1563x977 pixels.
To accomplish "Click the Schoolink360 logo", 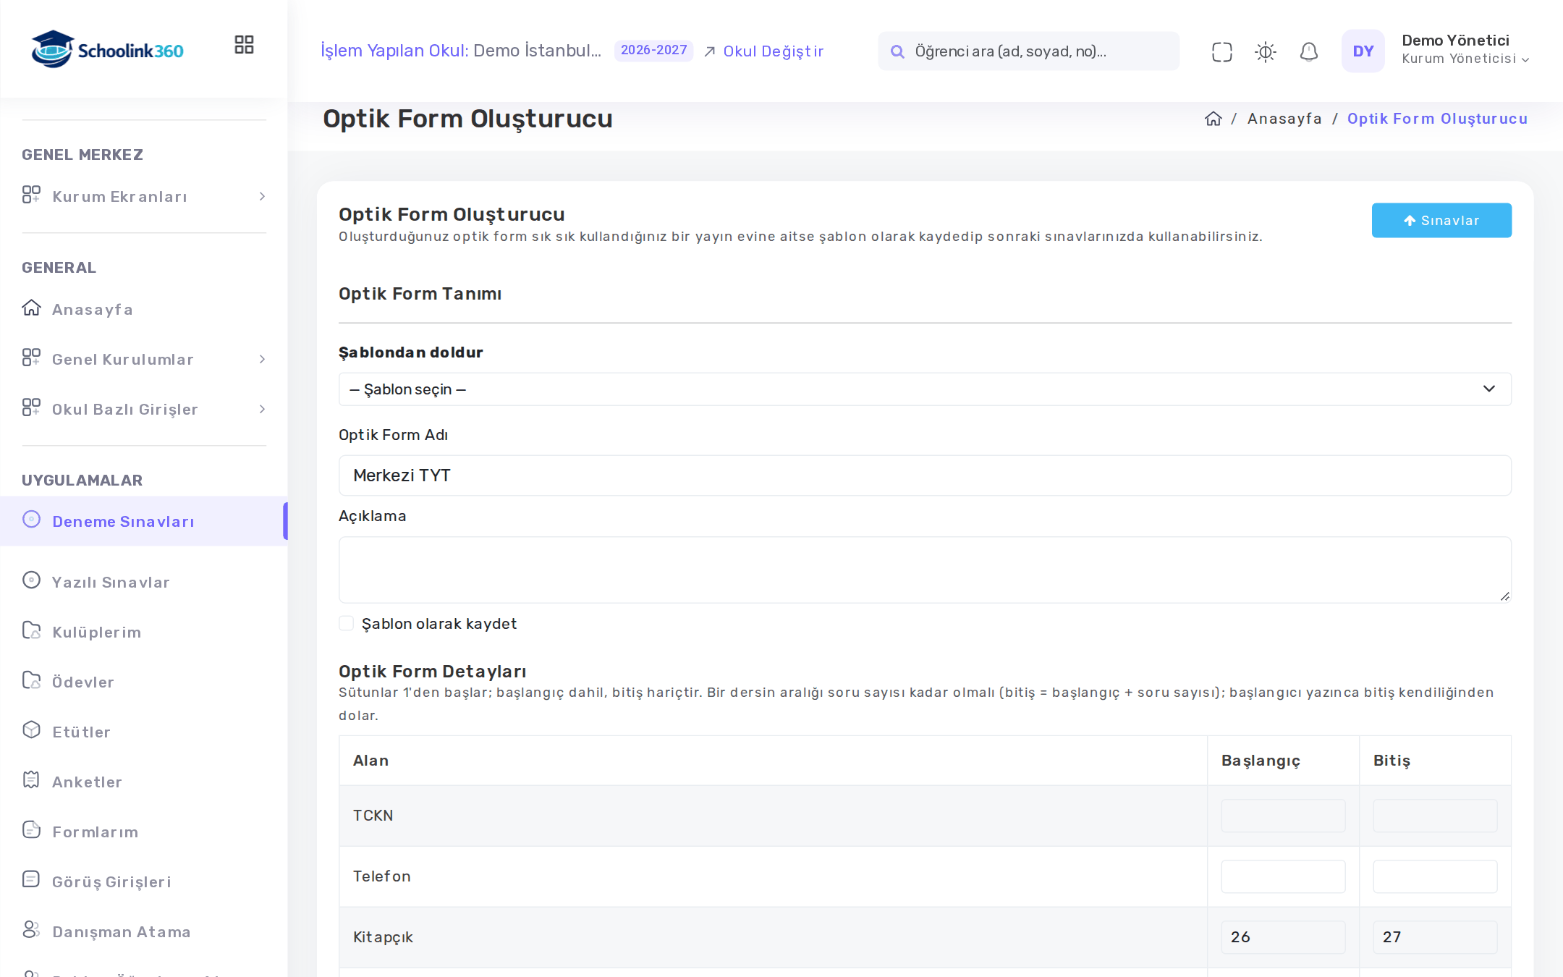I will (x=107, y=49).
